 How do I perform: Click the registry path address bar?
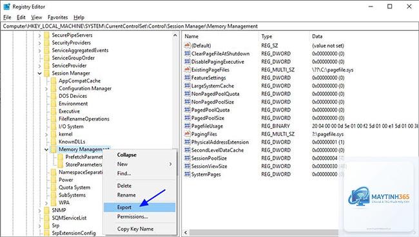[x=209, y=26]
